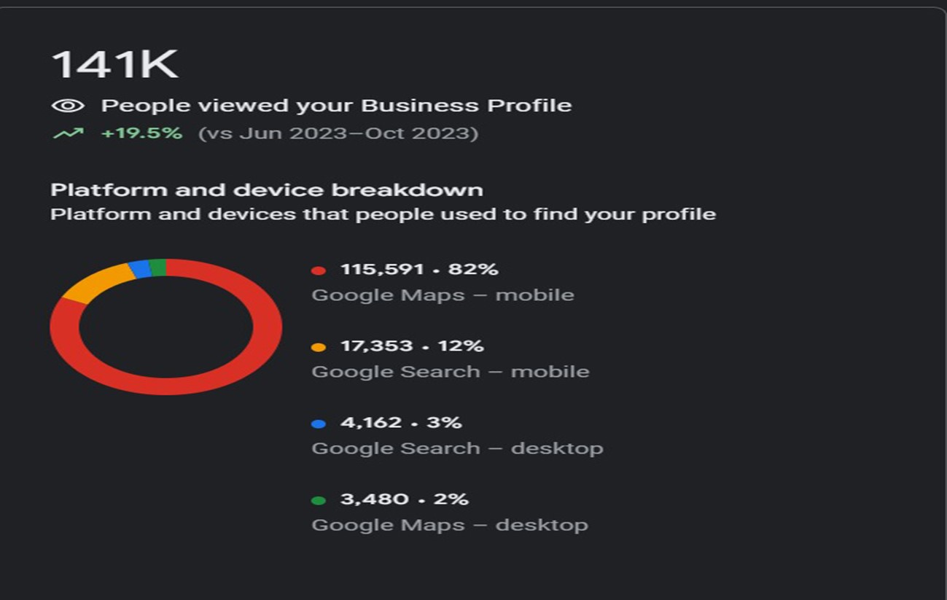
Task: Click the blue Google Search desktop legend dot
Action: point(318,424)
